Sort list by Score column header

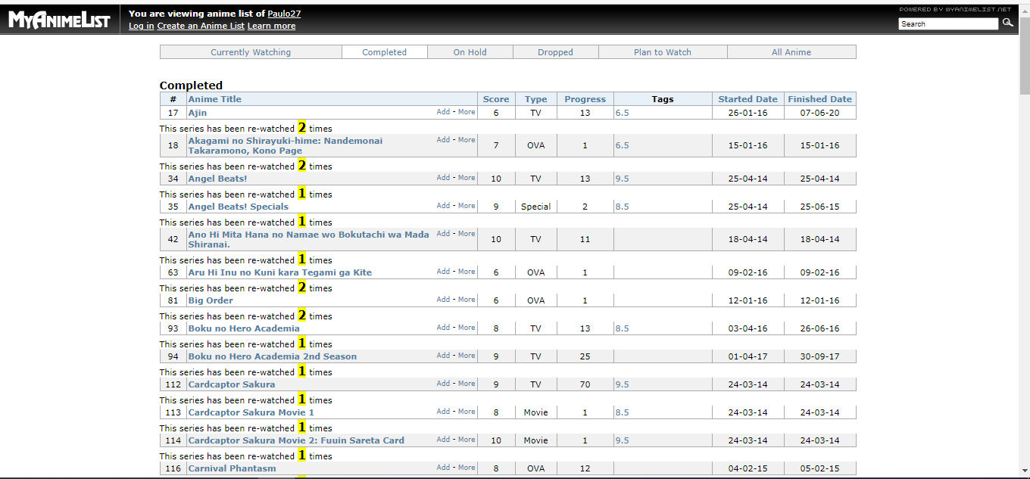[496, 99]
